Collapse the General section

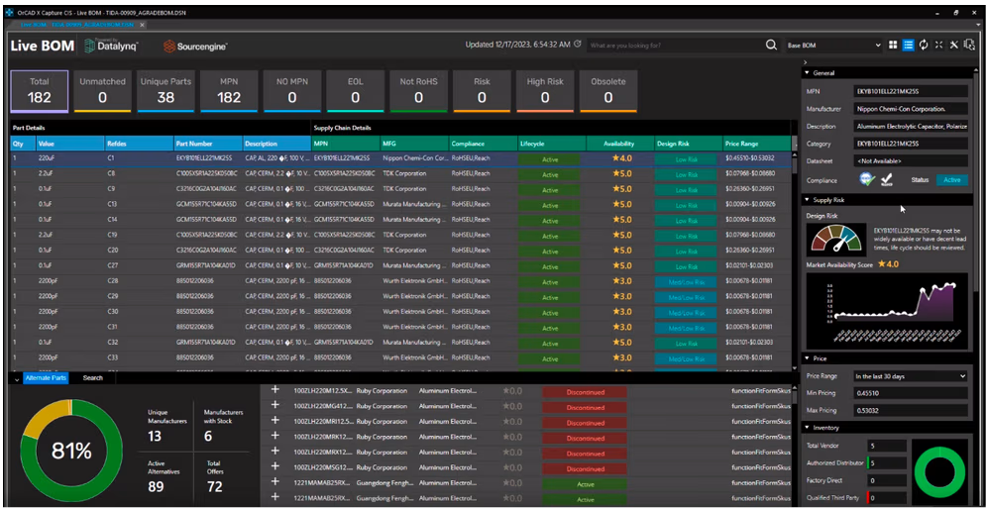pyautogui.click(x=808, y=73)
